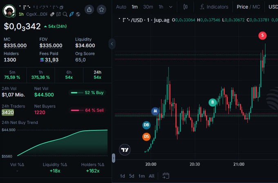Image resolution: width=278 pixels, height=183 pixels.
Task: Click the monkey token avatar
Action: tap(9, 11)
